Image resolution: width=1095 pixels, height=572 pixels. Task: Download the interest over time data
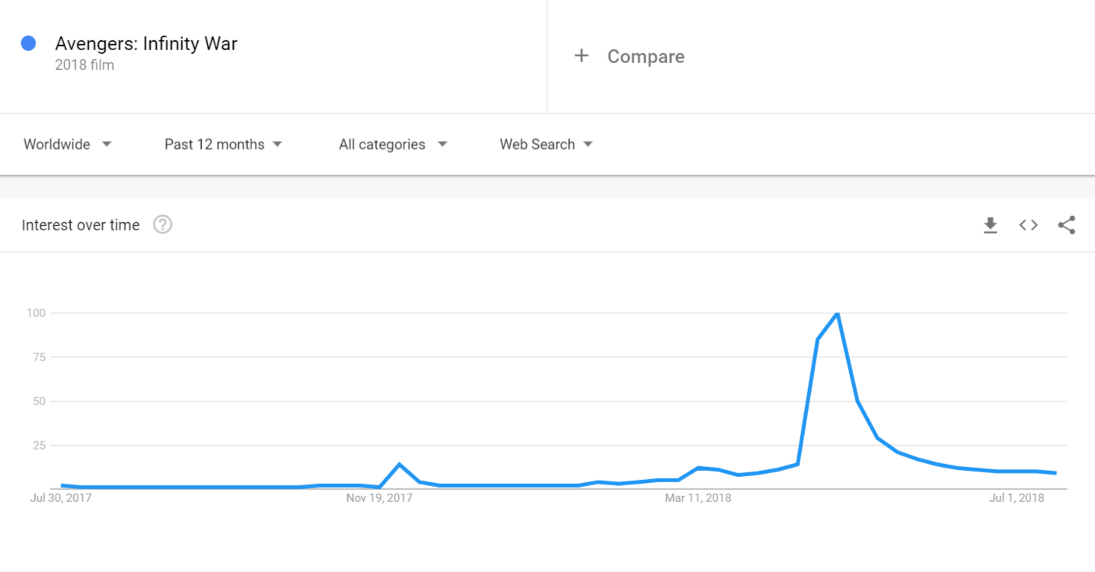click(990, 225)
